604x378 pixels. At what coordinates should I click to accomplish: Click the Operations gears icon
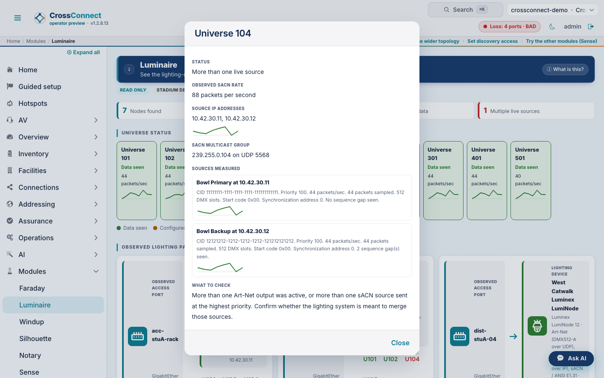[x=10, y=238]
